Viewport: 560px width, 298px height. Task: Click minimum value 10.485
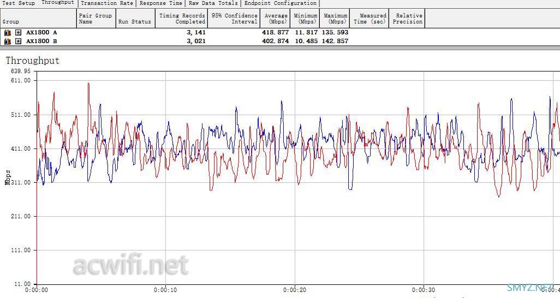click(x=306, y=41)
